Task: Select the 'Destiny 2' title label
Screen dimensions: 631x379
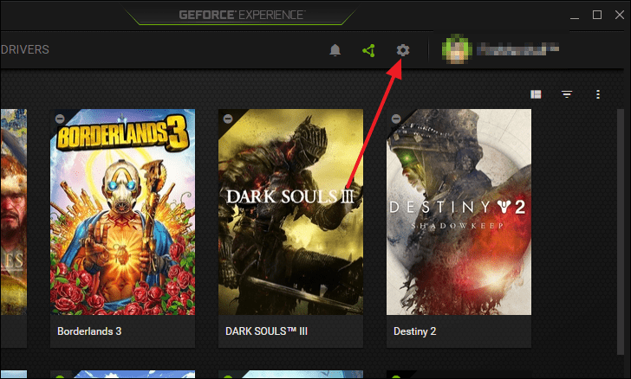Action: [x=415, y=331]
